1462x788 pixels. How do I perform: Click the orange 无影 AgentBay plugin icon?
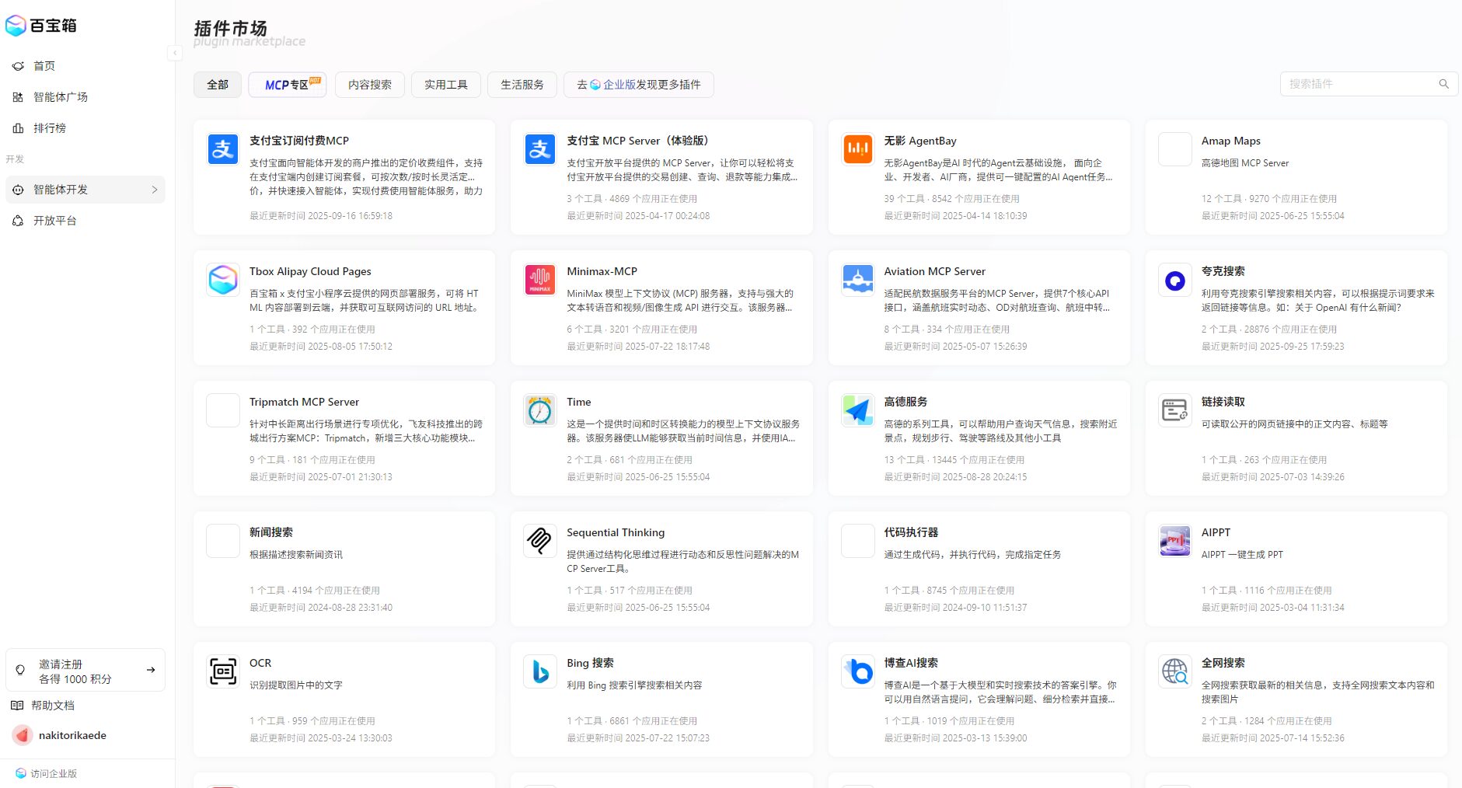tap(857, 149)
